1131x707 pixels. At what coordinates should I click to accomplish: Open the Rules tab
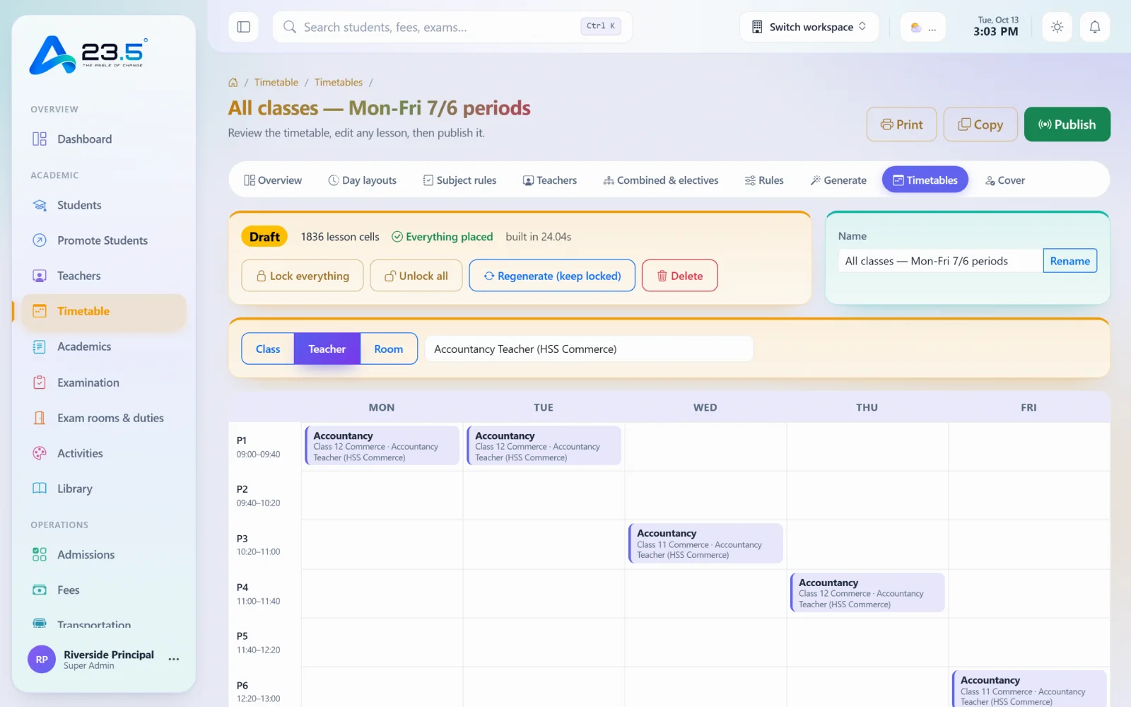pos(764,180)
